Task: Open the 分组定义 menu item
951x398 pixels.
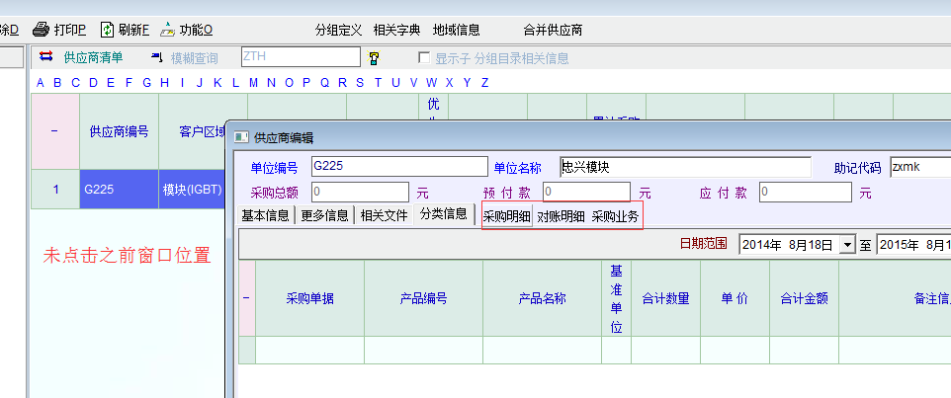Action: (339, 30)
